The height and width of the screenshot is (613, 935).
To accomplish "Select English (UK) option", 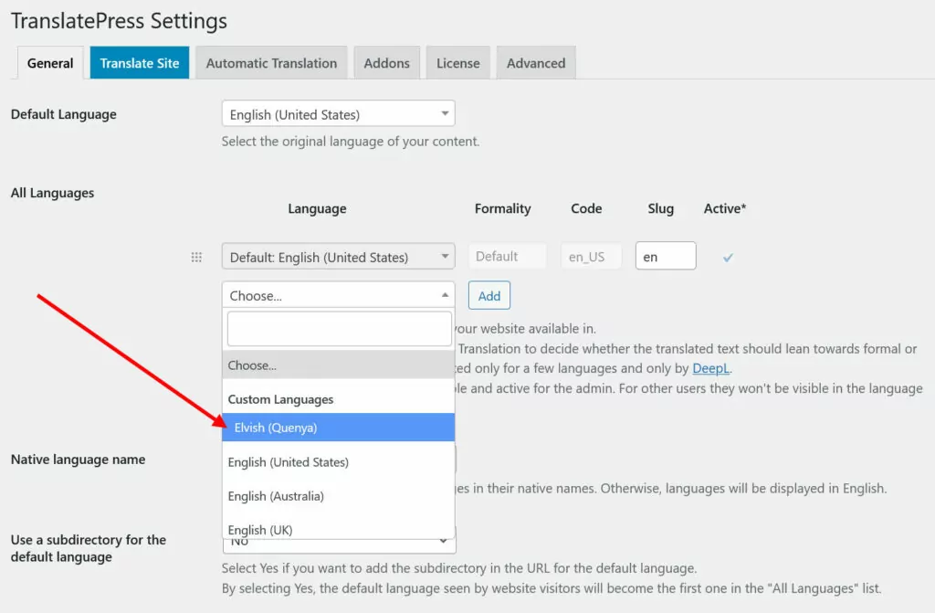I will (338, 529).
